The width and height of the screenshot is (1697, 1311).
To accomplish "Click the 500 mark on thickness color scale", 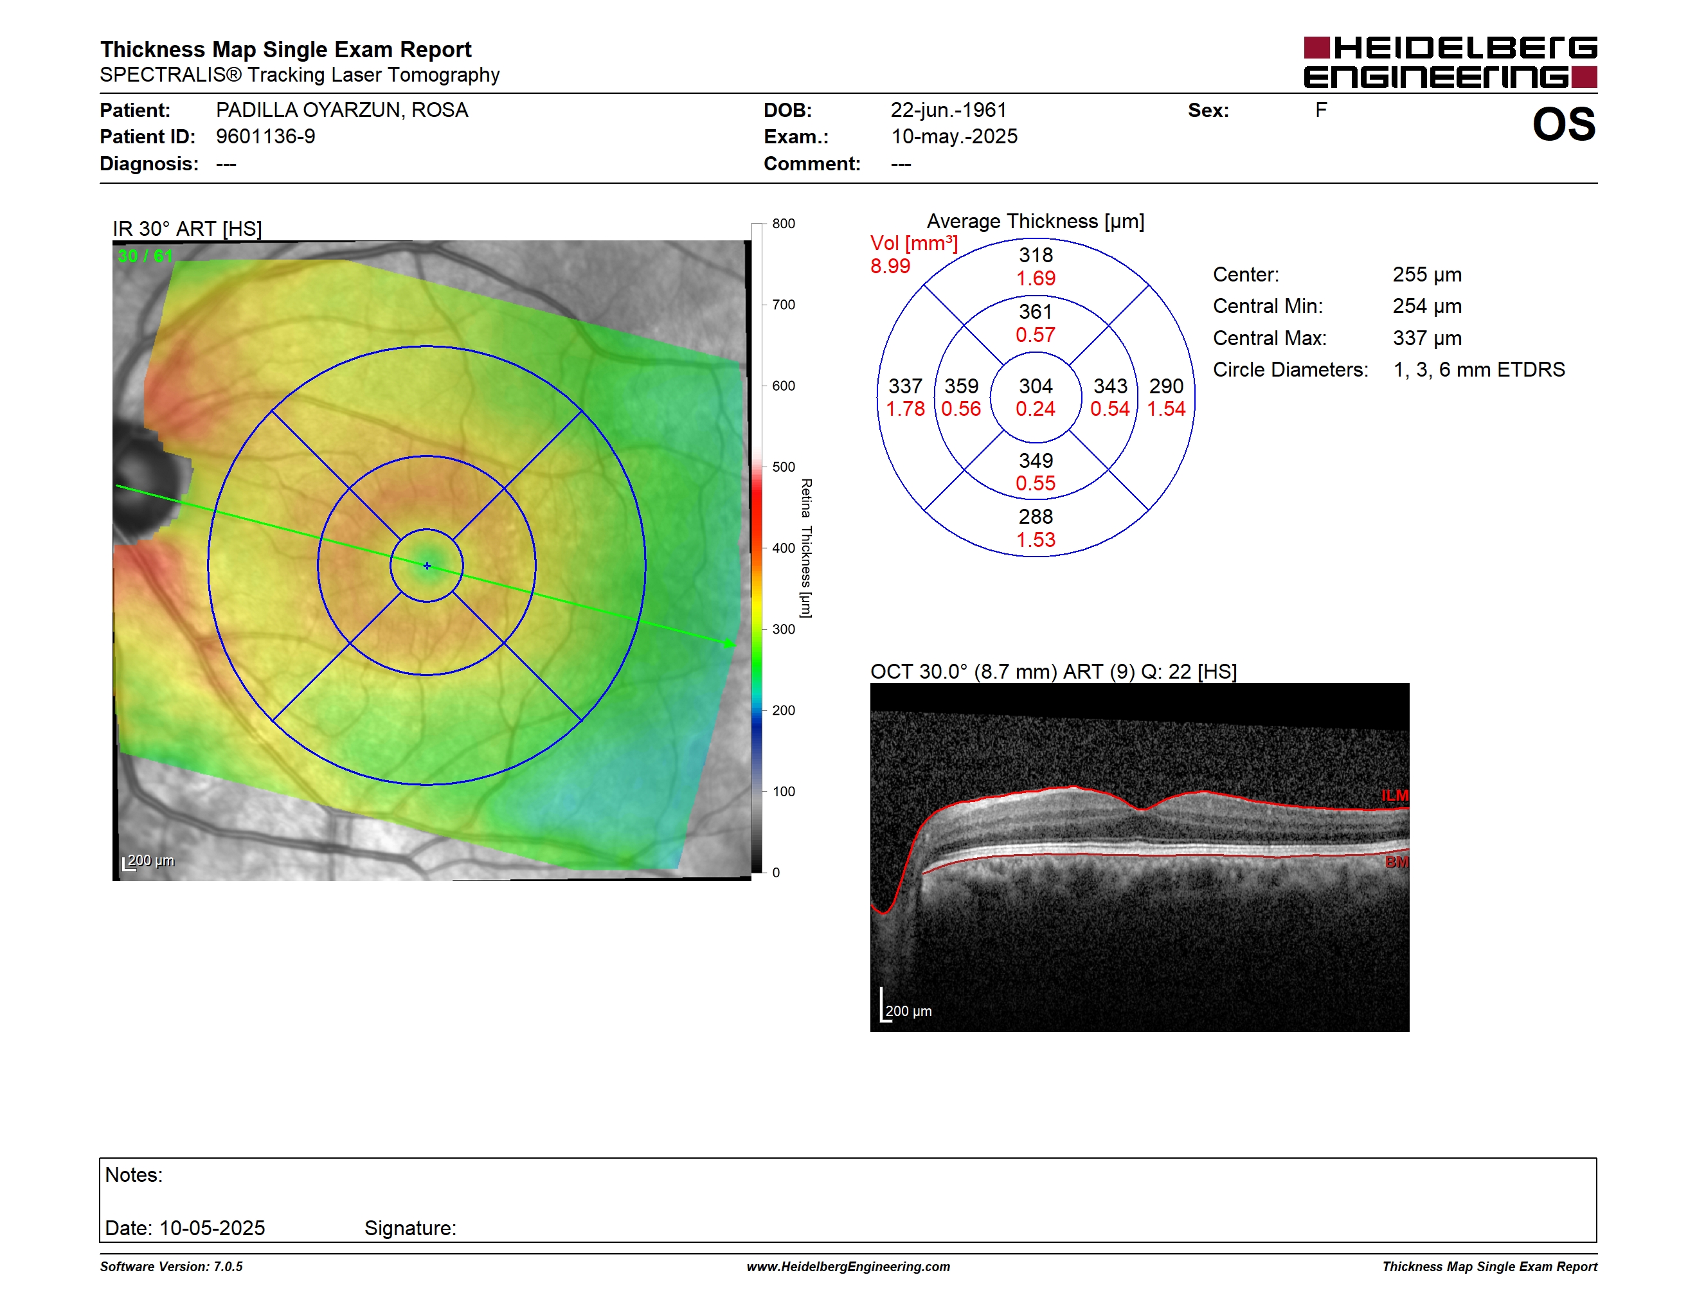I will pyautogui.click(x=783, y=467).
